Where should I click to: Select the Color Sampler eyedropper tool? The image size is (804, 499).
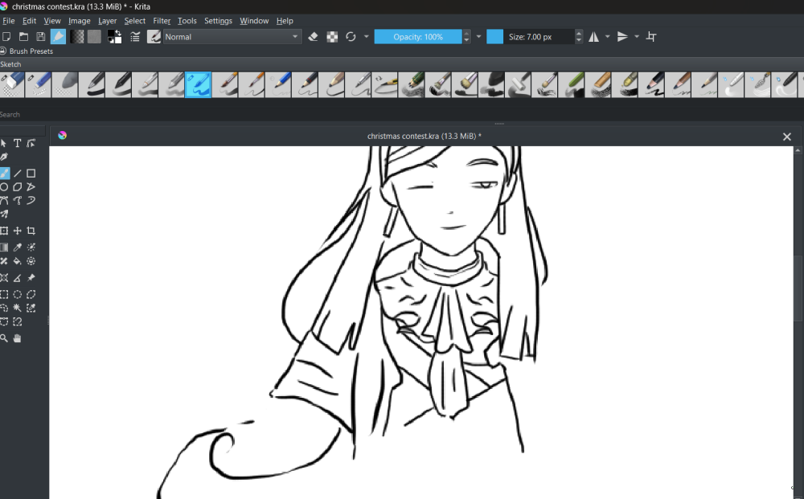click(x=17, y=247)
